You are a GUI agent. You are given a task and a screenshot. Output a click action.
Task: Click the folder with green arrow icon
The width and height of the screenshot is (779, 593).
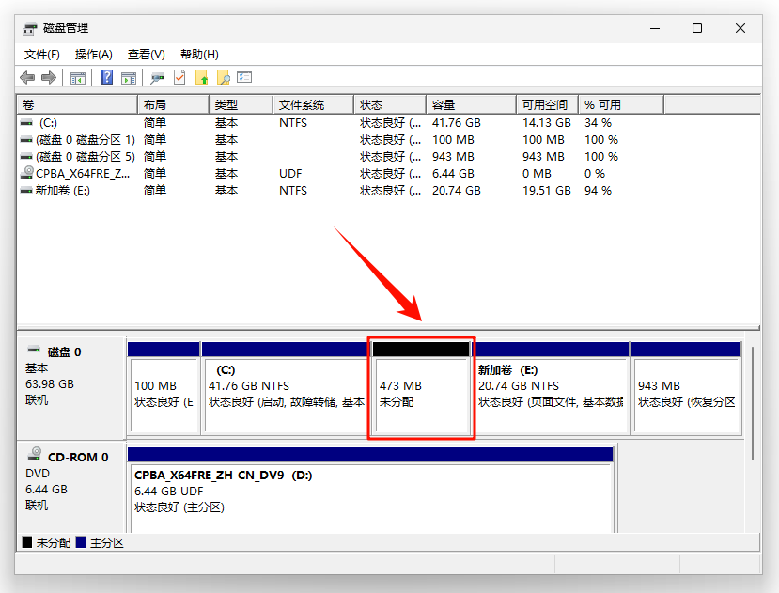coord(202,78)
